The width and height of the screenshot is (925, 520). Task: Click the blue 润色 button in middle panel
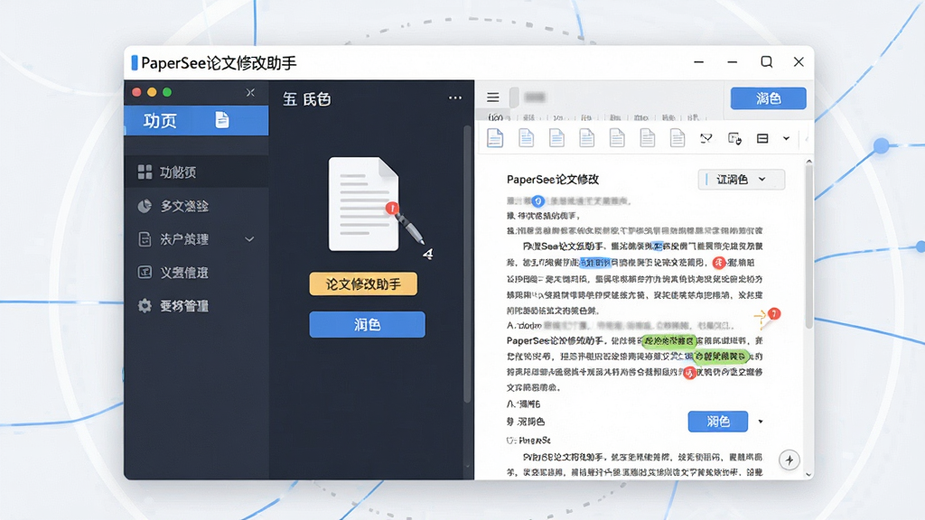coord(367,324)
